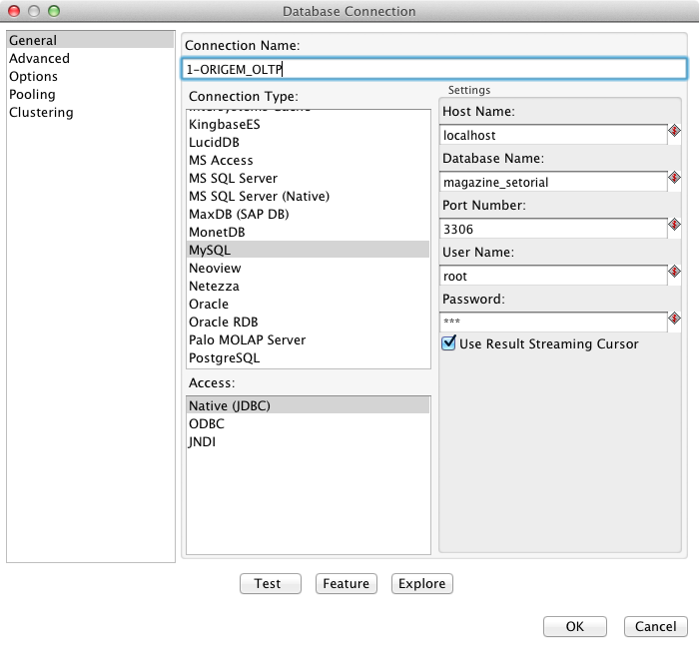Click the Host Name field with localhost
The width and height of the screenshot is (699, 649).
553,135
